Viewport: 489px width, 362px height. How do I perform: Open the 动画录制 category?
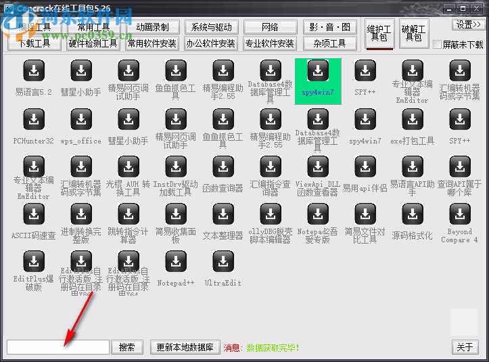[152, 27]
